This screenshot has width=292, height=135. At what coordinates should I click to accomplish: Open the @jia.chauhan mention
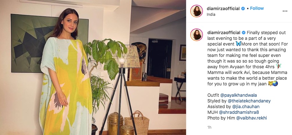pos(246,107)
